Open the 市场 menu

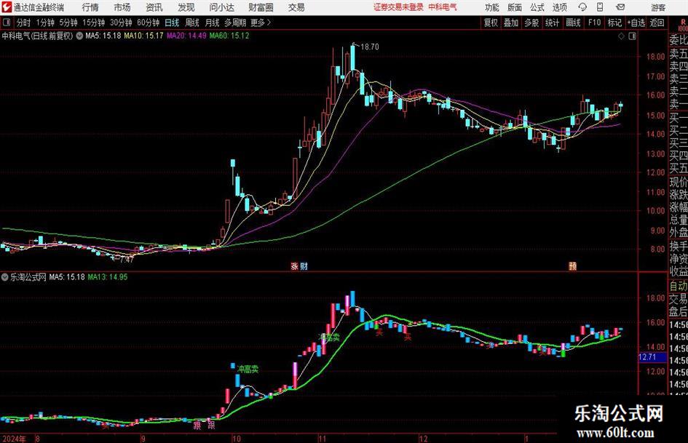coord(122,7)
